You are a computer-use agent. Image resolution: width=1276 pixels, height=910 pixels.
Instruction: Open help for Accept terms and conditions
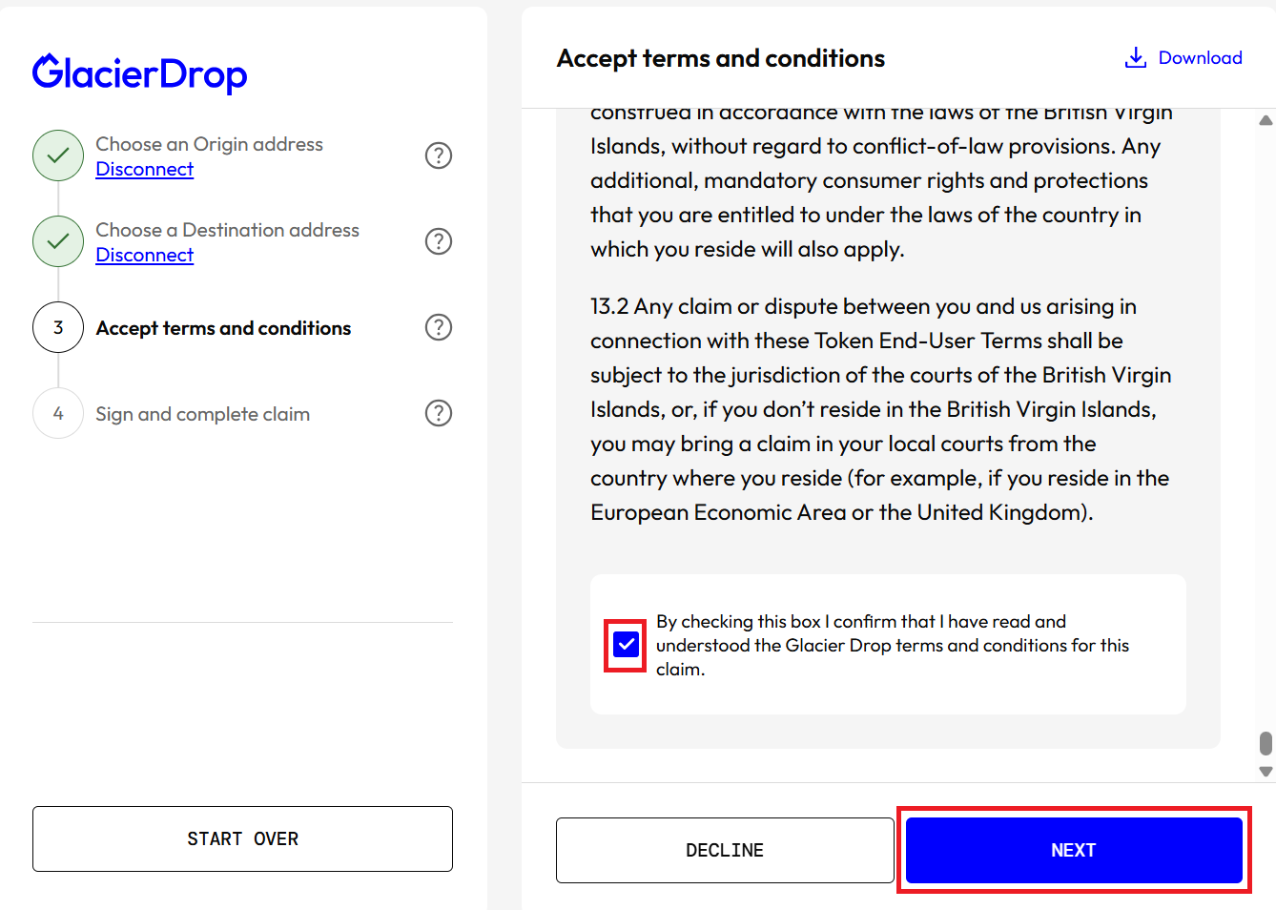pos(438,327)
